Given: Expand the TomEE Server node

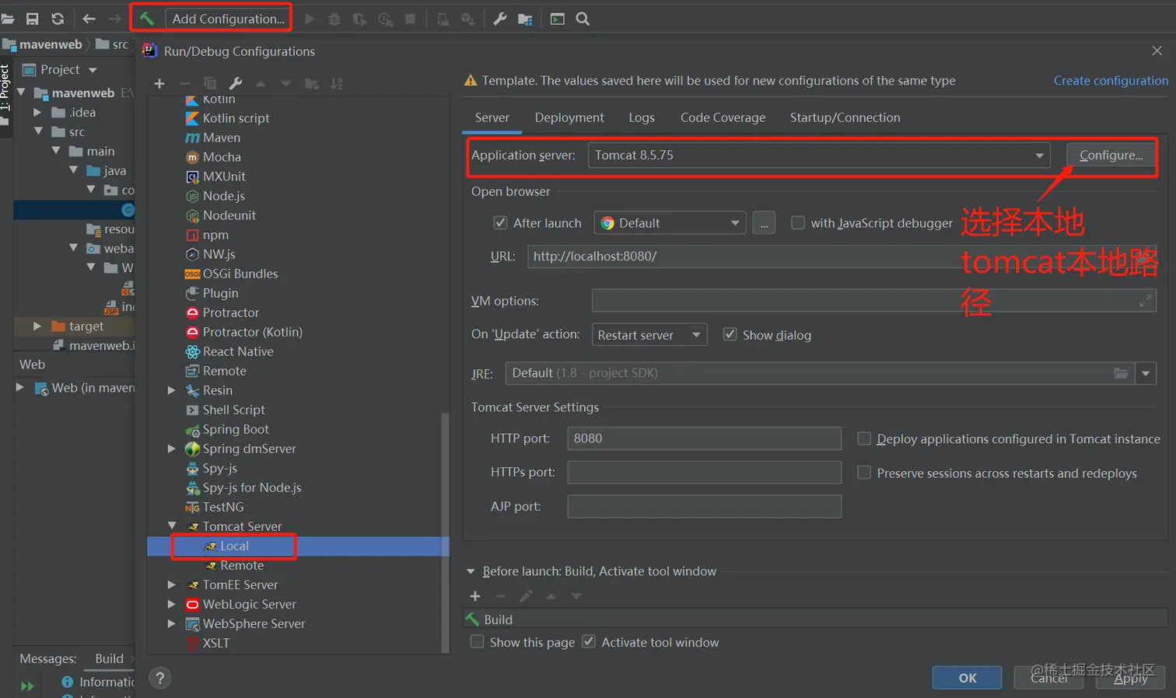Looking at the screenshot, I should (x=172, y=585).
